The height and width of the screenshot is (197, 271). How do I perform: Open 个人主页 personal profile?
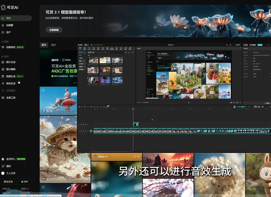coord(10,173)
